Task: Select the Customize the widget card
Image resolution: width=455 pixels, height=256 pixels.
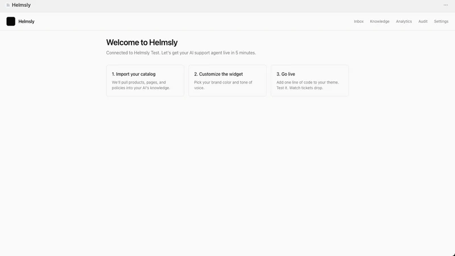Action: pos(227,80)
